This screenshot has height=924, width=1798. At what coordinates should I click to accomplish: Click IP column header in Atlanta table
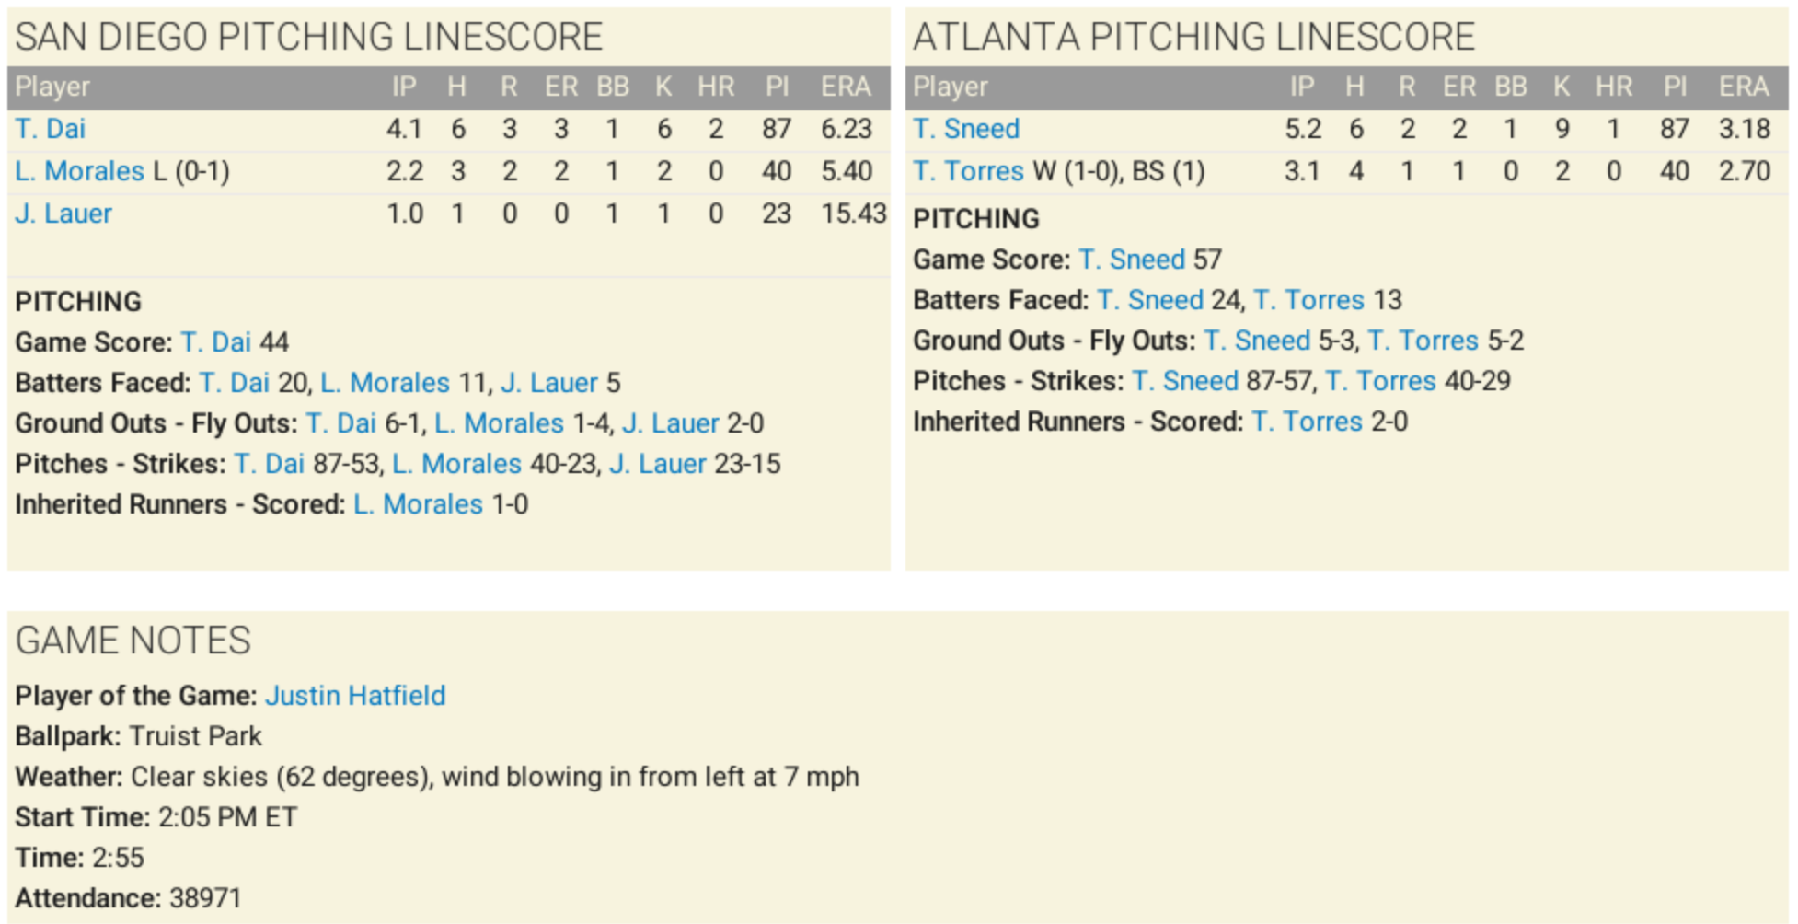click(x=1301, y=87)
